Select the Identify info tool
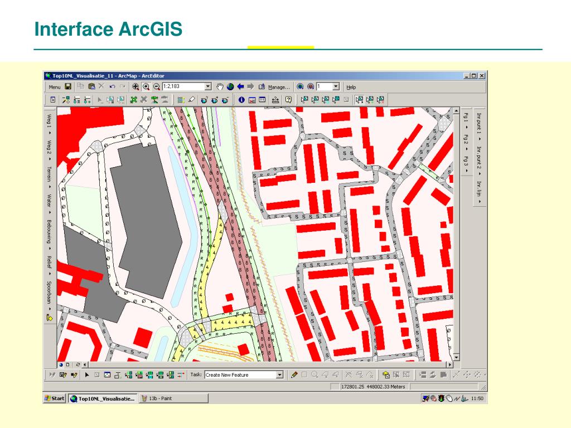The image size is (571, 428). click(x=241, y=99)
